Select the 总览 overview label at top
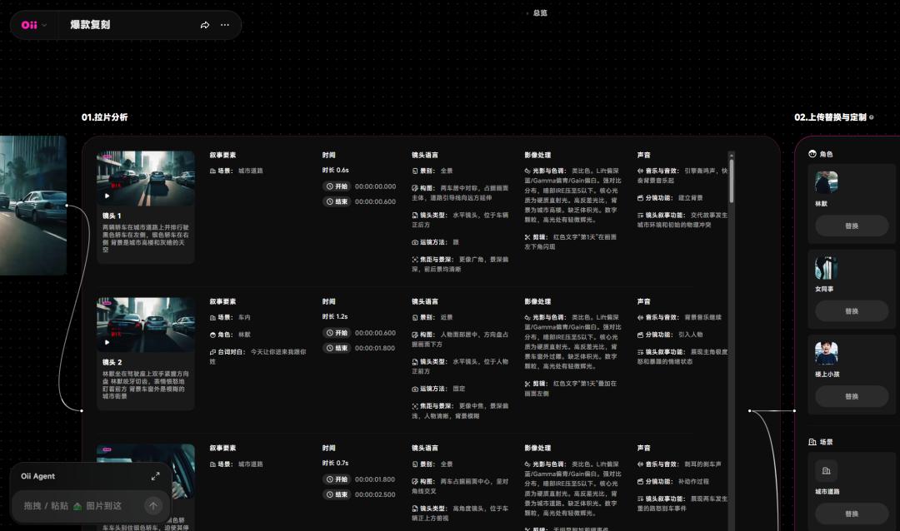 (539, 12)
